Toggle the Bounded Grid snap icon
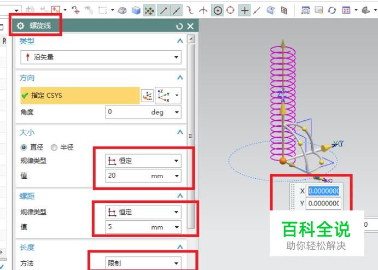 click(x=284, y=10)
